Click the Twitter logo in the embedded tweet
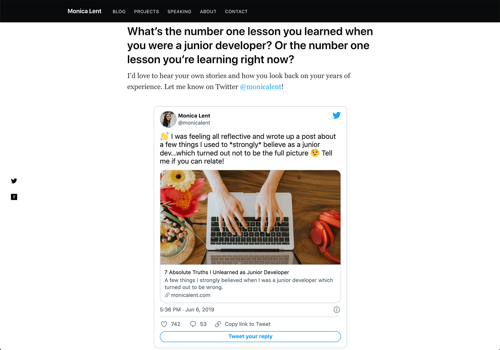Screen dimensions: 500x350 pyautogui.click(x=337, y=115)
